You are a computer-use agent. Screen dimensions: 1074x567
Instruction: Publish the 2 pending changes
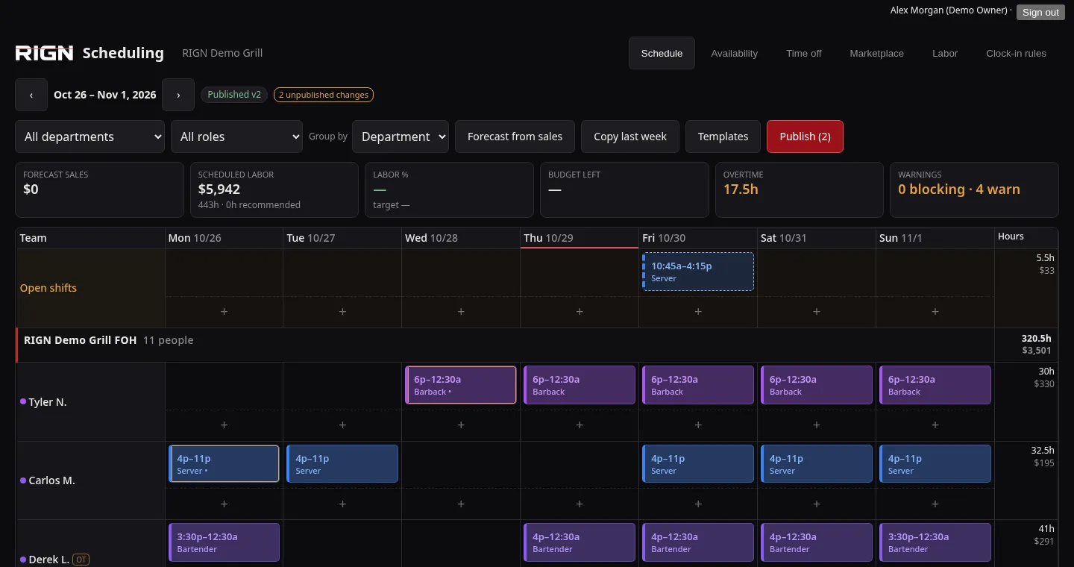click(x=805, y=137)
